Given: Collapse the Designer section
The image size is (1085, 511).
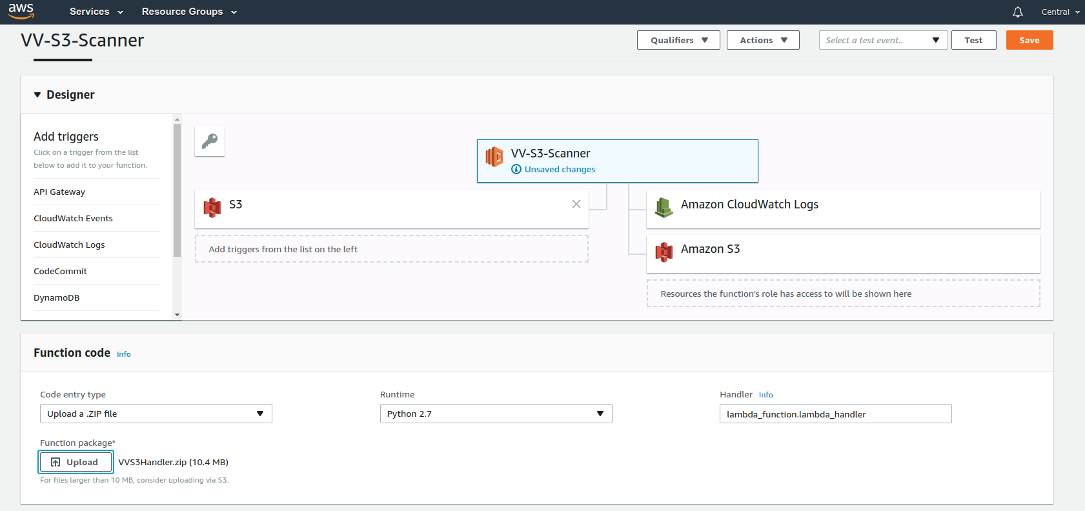Looking at the screenshot, I should pos(37,95).
